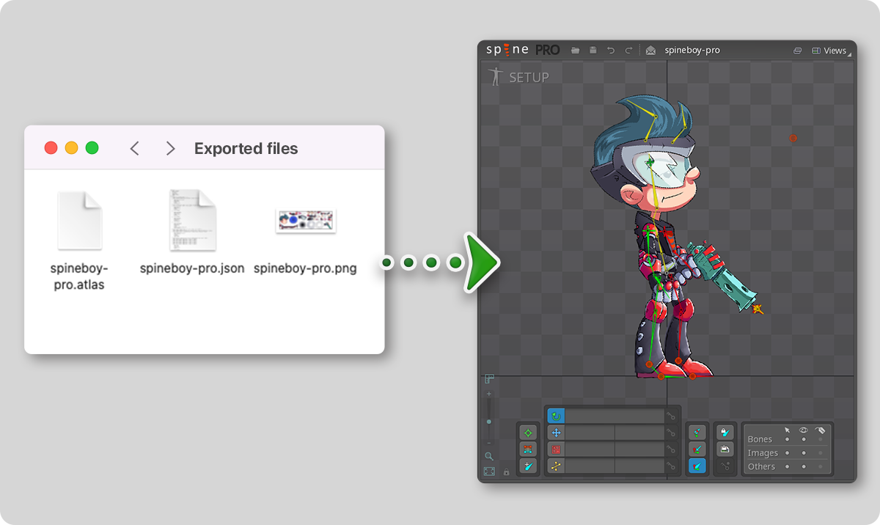Activate the Create bone tool
This screenshot has width=880, height=525.
pos(528,466)
